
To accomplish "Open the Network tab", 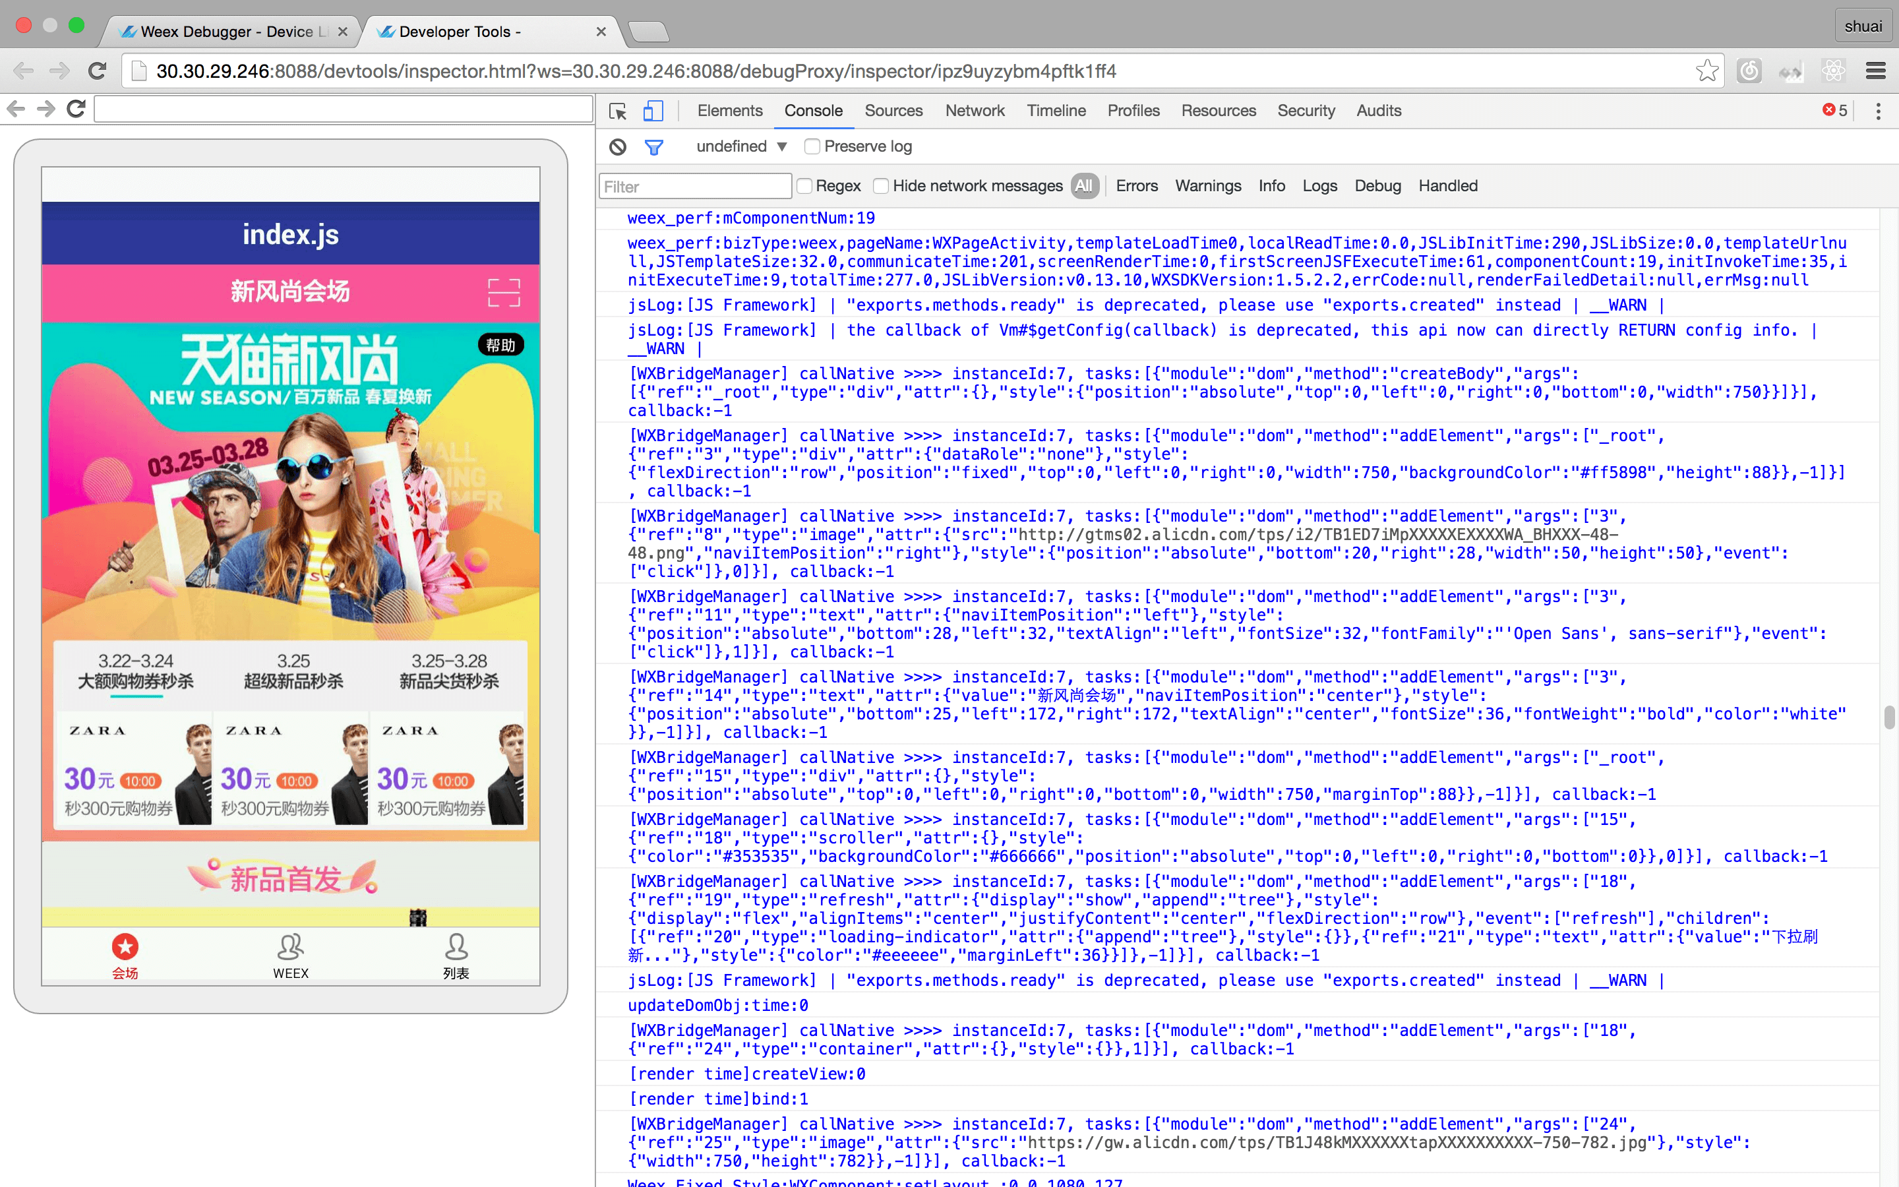I will click(x=975, y=111).
